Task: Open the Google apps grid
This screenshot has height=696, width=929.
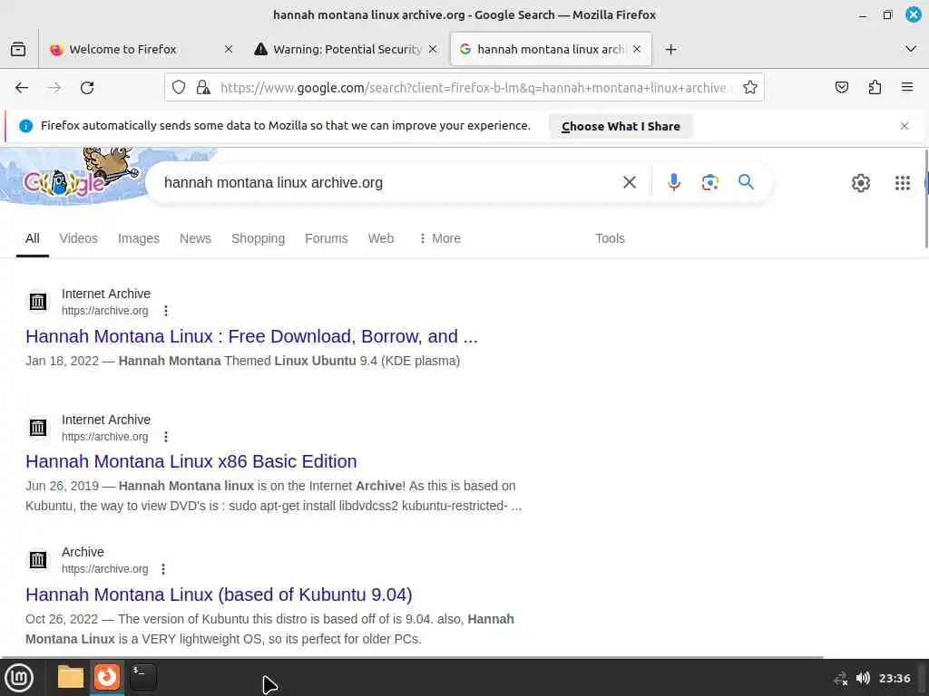Action: (903, 183)
